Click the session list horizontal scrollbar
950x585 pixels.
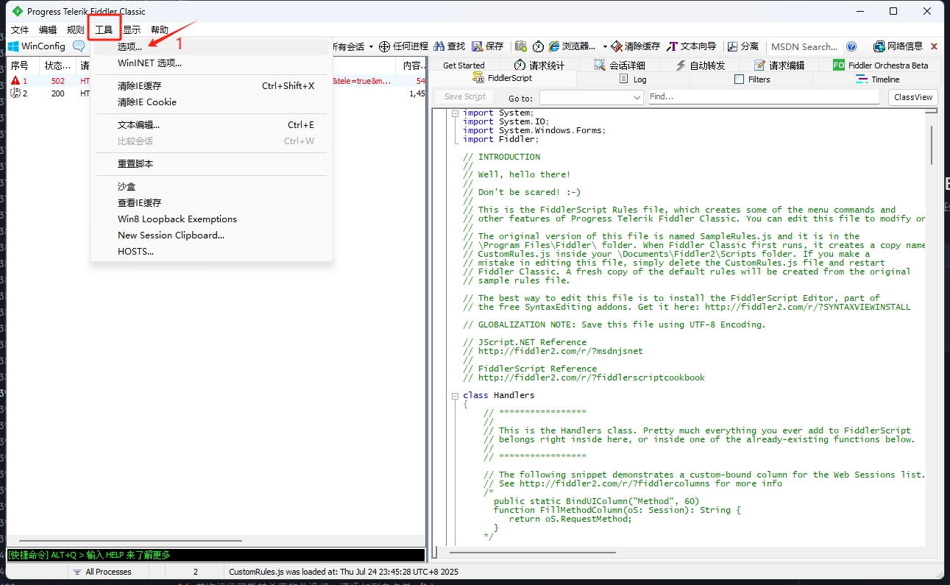coord(131,541)
